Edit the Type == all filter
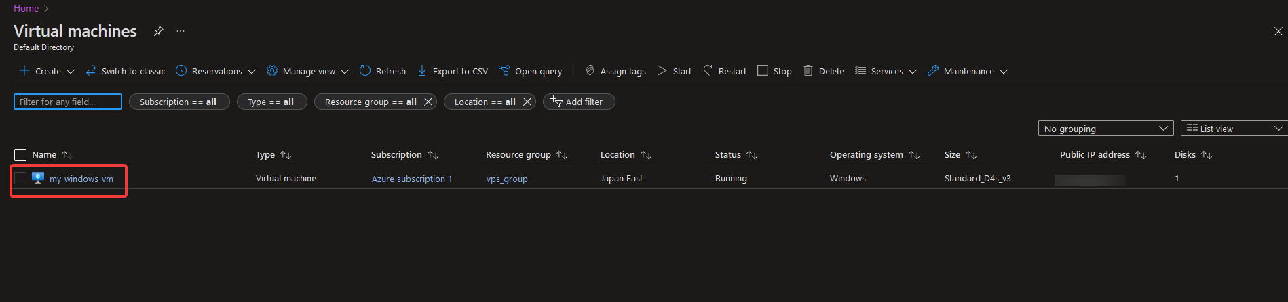 271,102
